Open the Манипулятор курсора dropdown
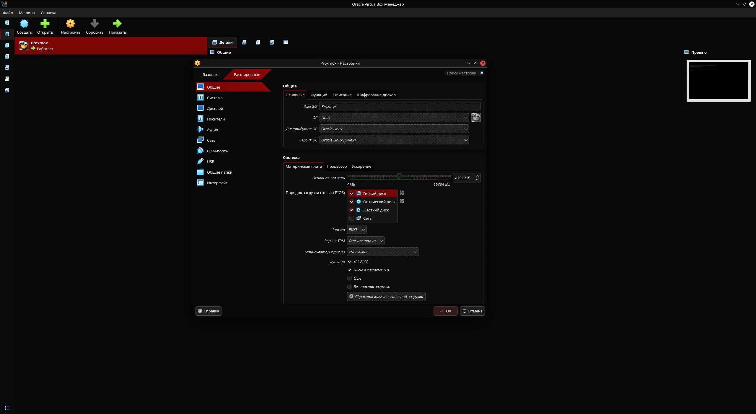The width and height of the screenshot is (756, 414). [x=383, y=252]
